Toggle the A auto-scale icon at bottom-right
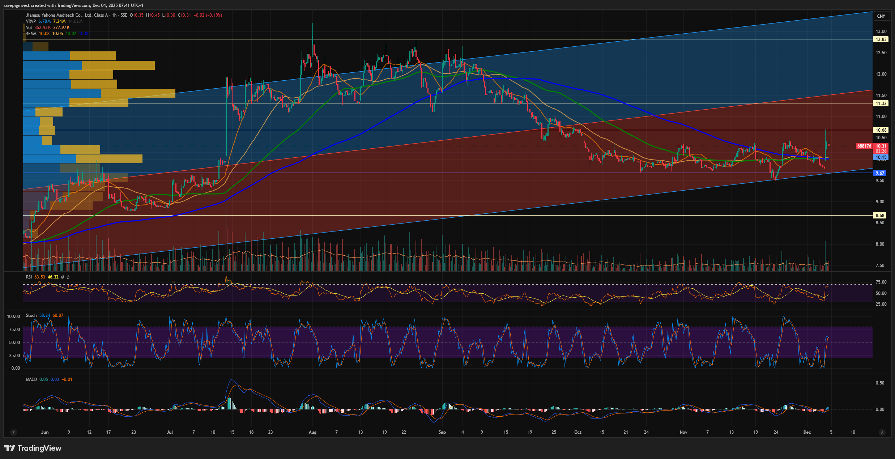 click(882, 433)
